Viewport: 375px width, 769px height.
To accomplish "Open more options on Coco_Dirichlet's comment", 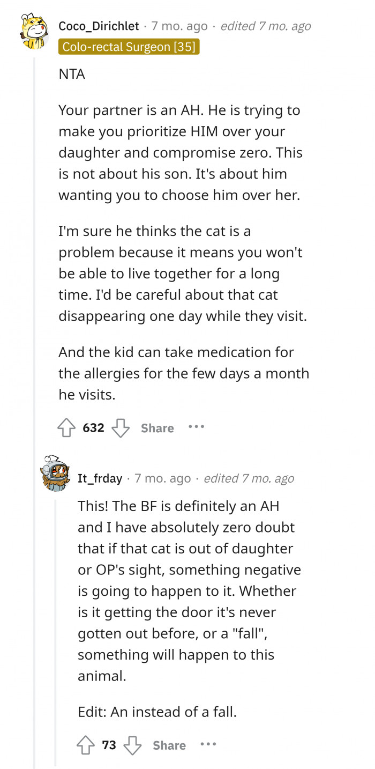I will point(196,427).
